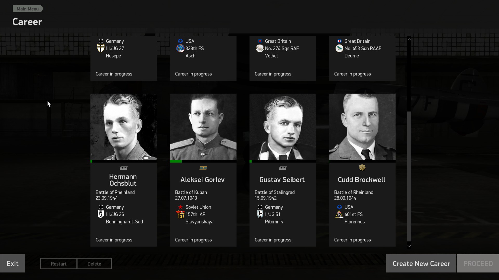Image resolution: width=499 pixels, height=280 pixels.
Task: Click the 328th FS squadron emblem
Action: (180, 48)
